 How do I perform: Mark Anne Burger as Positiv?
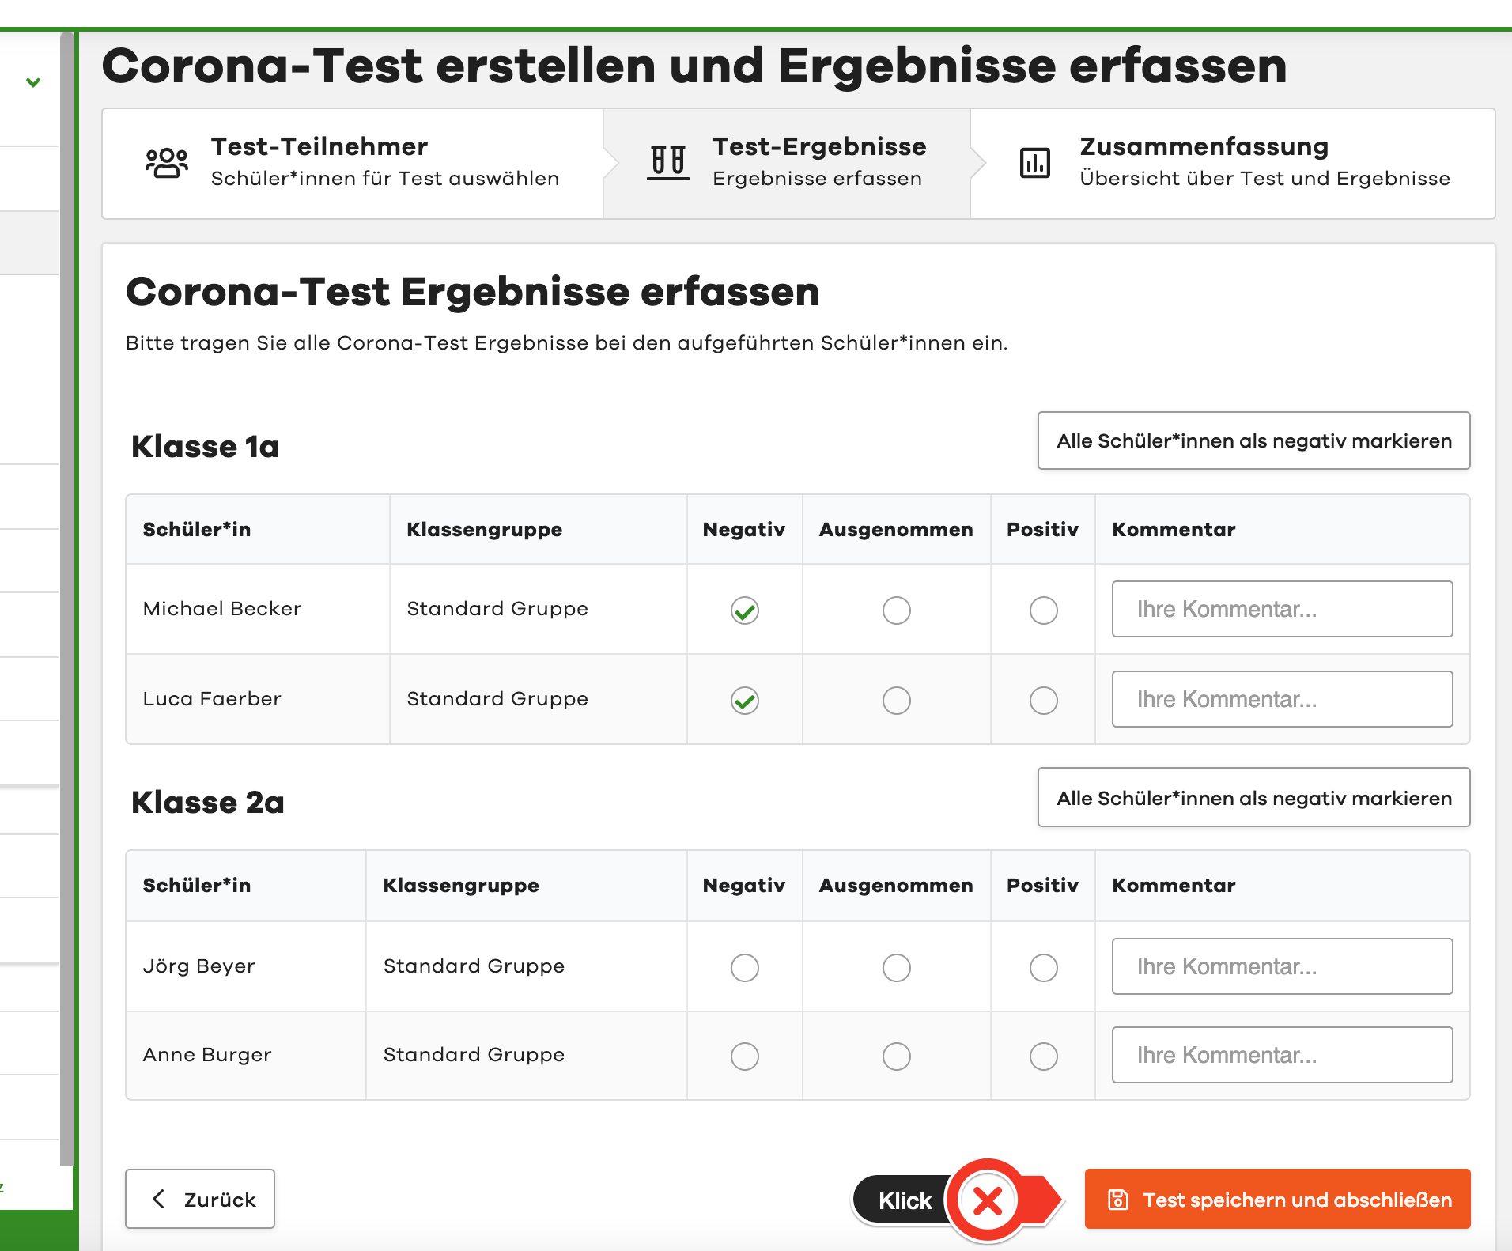(1044, 1055)
